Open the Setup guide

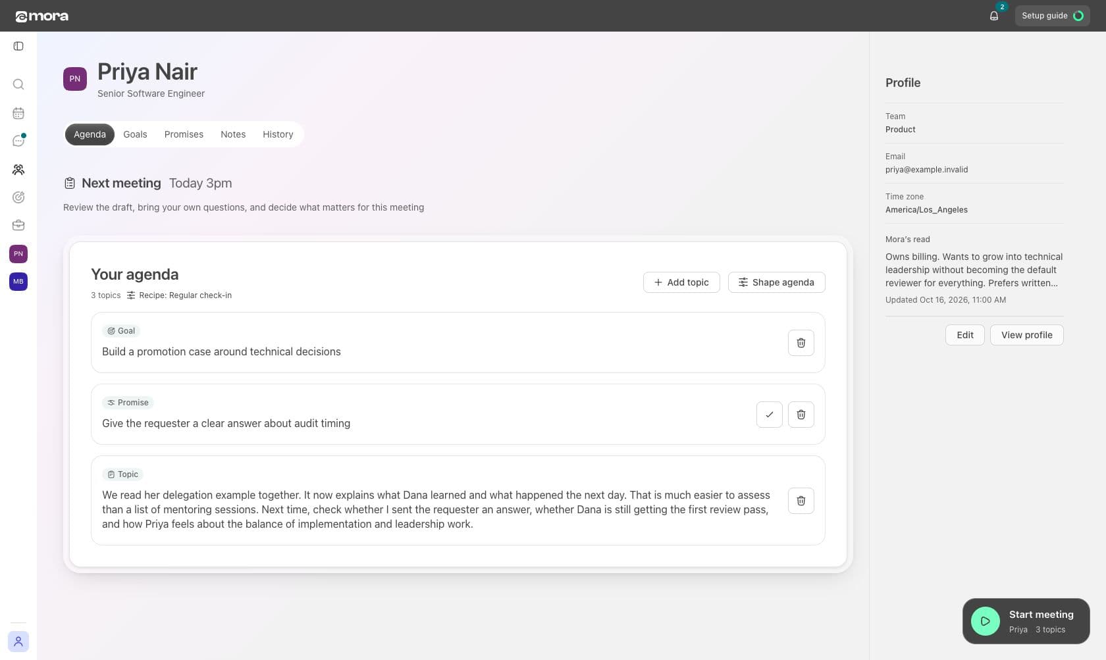coord(1052,16)
